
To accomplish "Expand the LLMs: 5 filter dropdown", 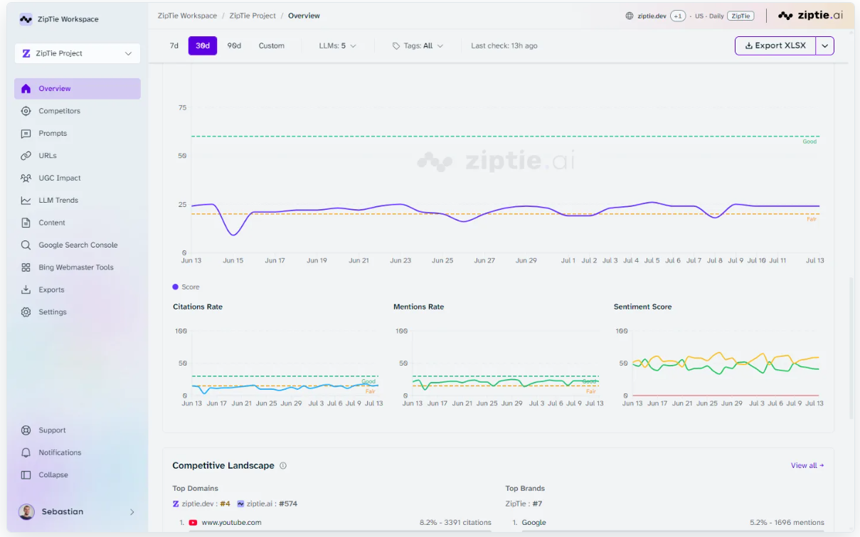I will 338,46.
